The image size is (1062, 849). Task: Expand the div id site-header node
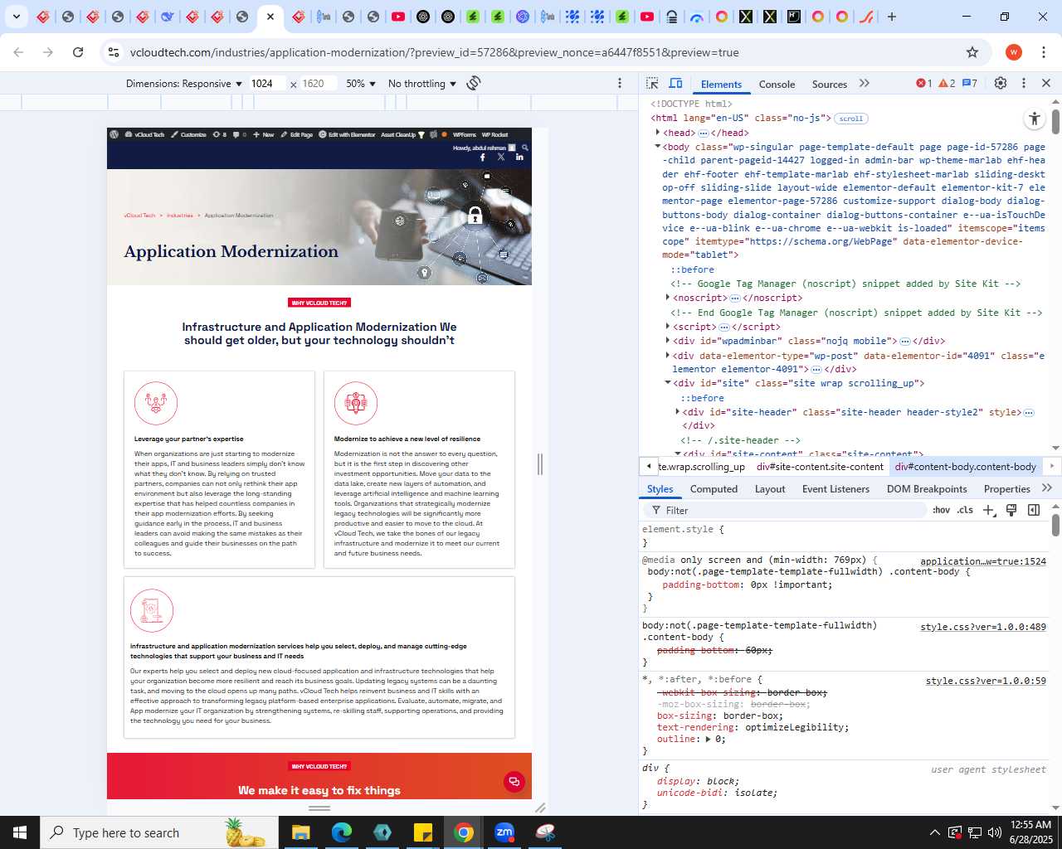click(x=678, y=412)
